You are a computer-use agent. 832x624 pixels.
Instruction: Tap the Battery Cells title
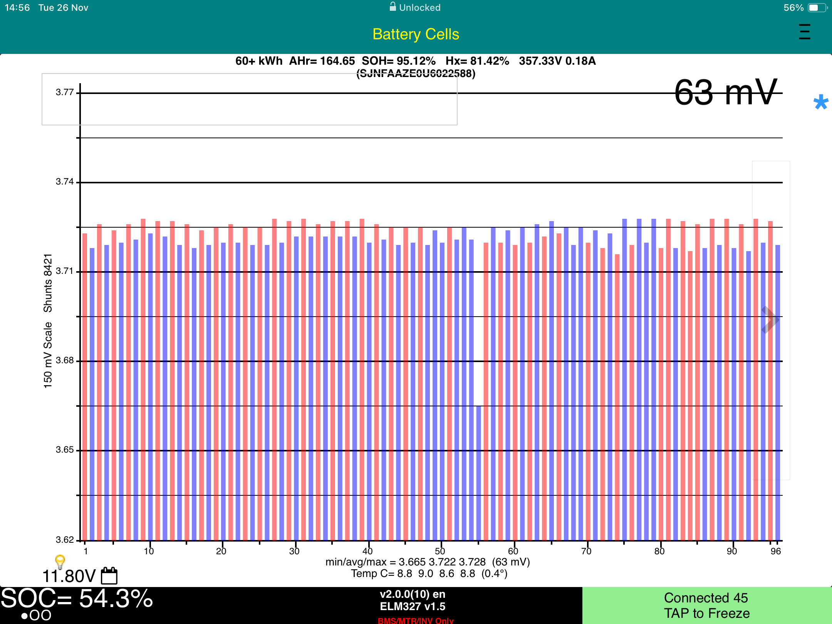click(x=416, y=34)
